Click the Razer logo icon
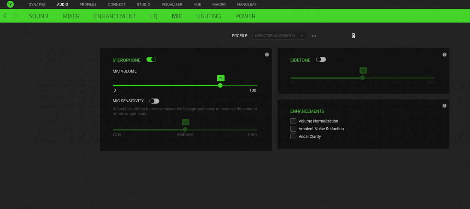Image resolution: width=470 pixels, height=209 pixels. click(x=10, y=4)
